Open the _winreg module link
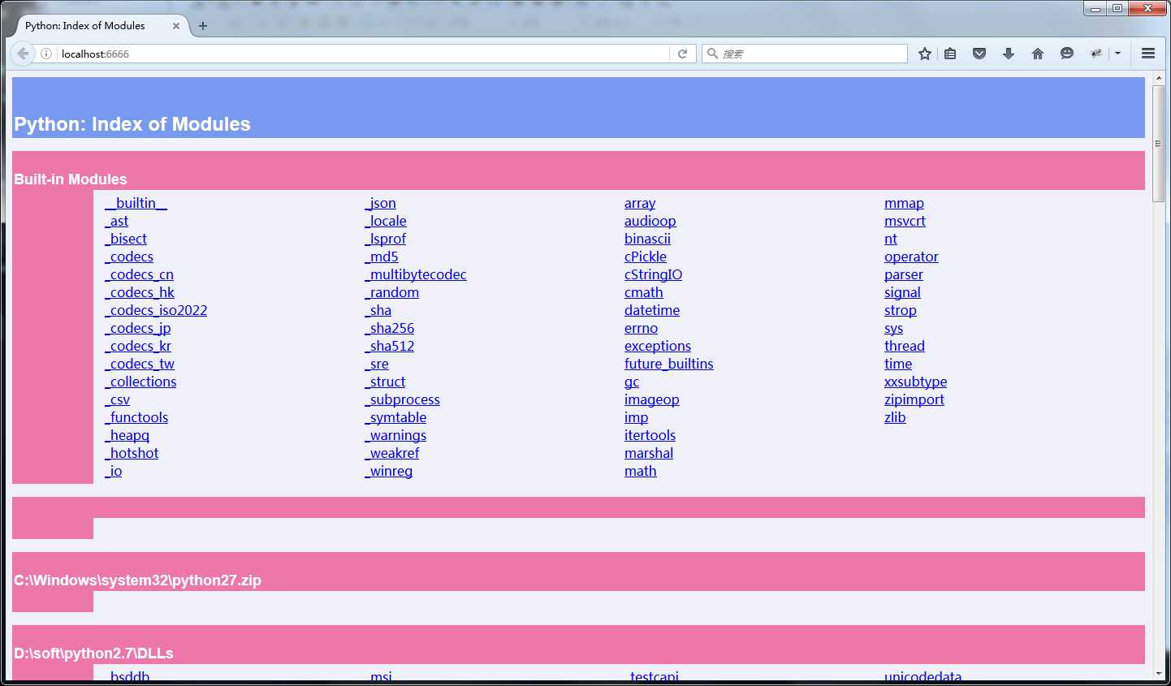Viewport: 1171px width, 686px height. [x=388, y=471]
